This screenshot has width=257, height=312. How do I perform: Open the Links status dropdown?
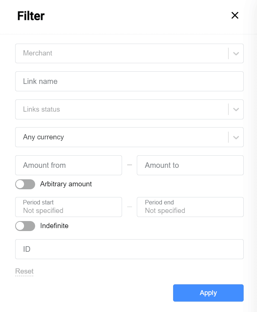coord(121,109)
